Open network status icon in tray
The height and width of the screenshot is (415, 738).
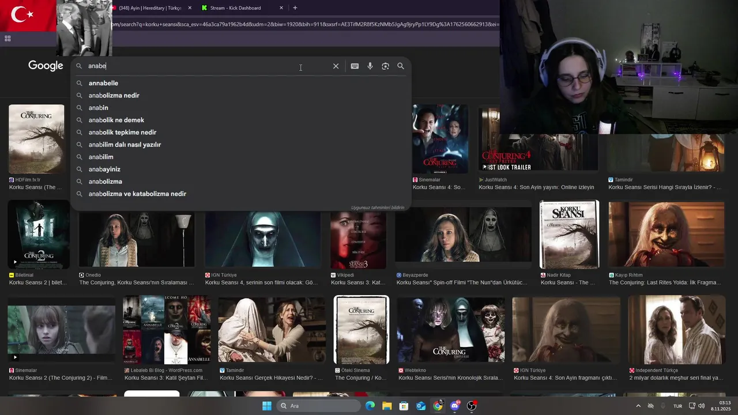692,406
